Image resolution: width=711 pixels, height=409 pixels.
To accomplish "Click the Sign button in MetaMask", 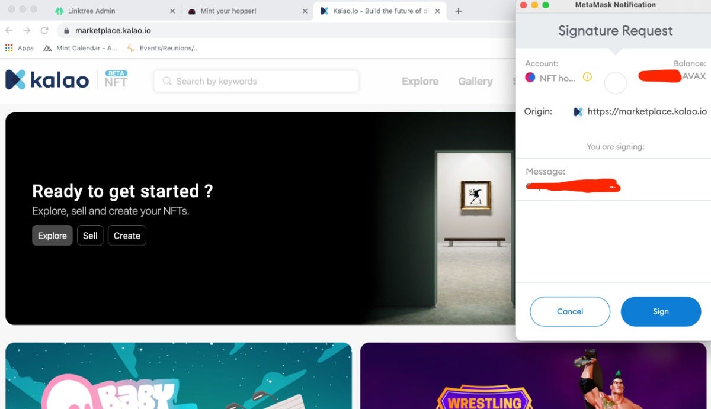I will pyautogui.click(x=661, y=311).
